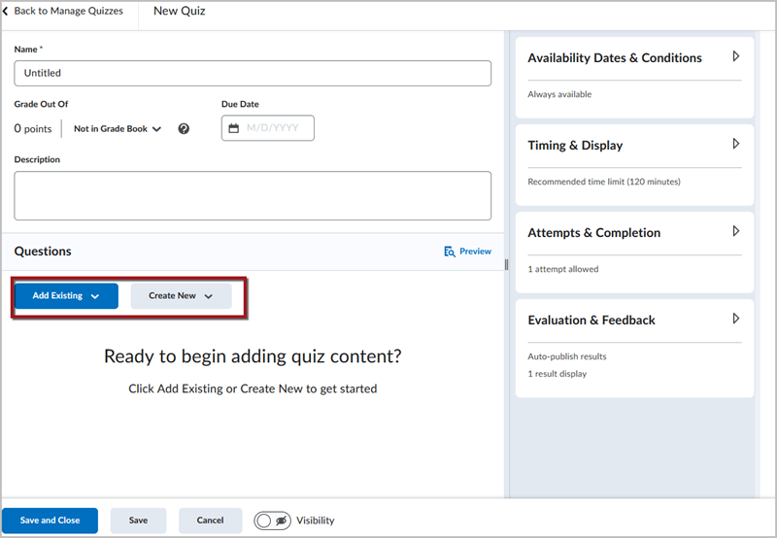777x538 pixels.
Task: Toggle the quiz Visibility switch
Action: click(x=273, y=521)
